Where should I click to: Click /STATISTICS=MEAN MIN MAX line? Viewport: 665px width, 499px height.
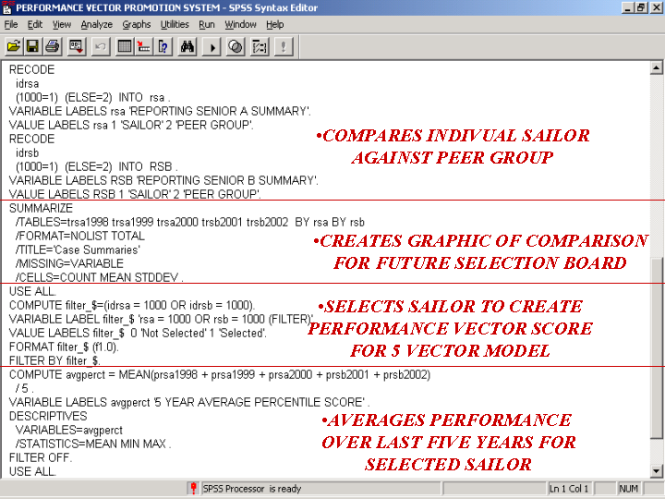[x=93, y=444]
